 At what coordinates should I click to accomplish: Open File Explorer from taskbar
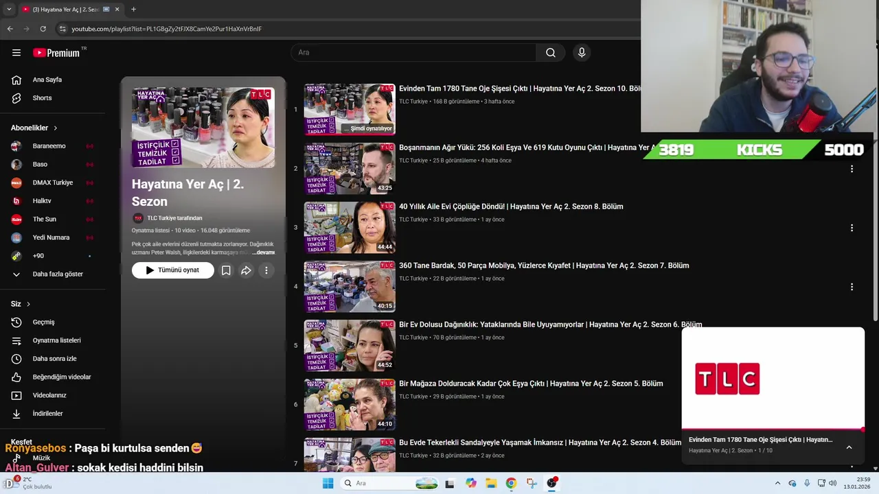pyautogui.click(x=491, y=483)
